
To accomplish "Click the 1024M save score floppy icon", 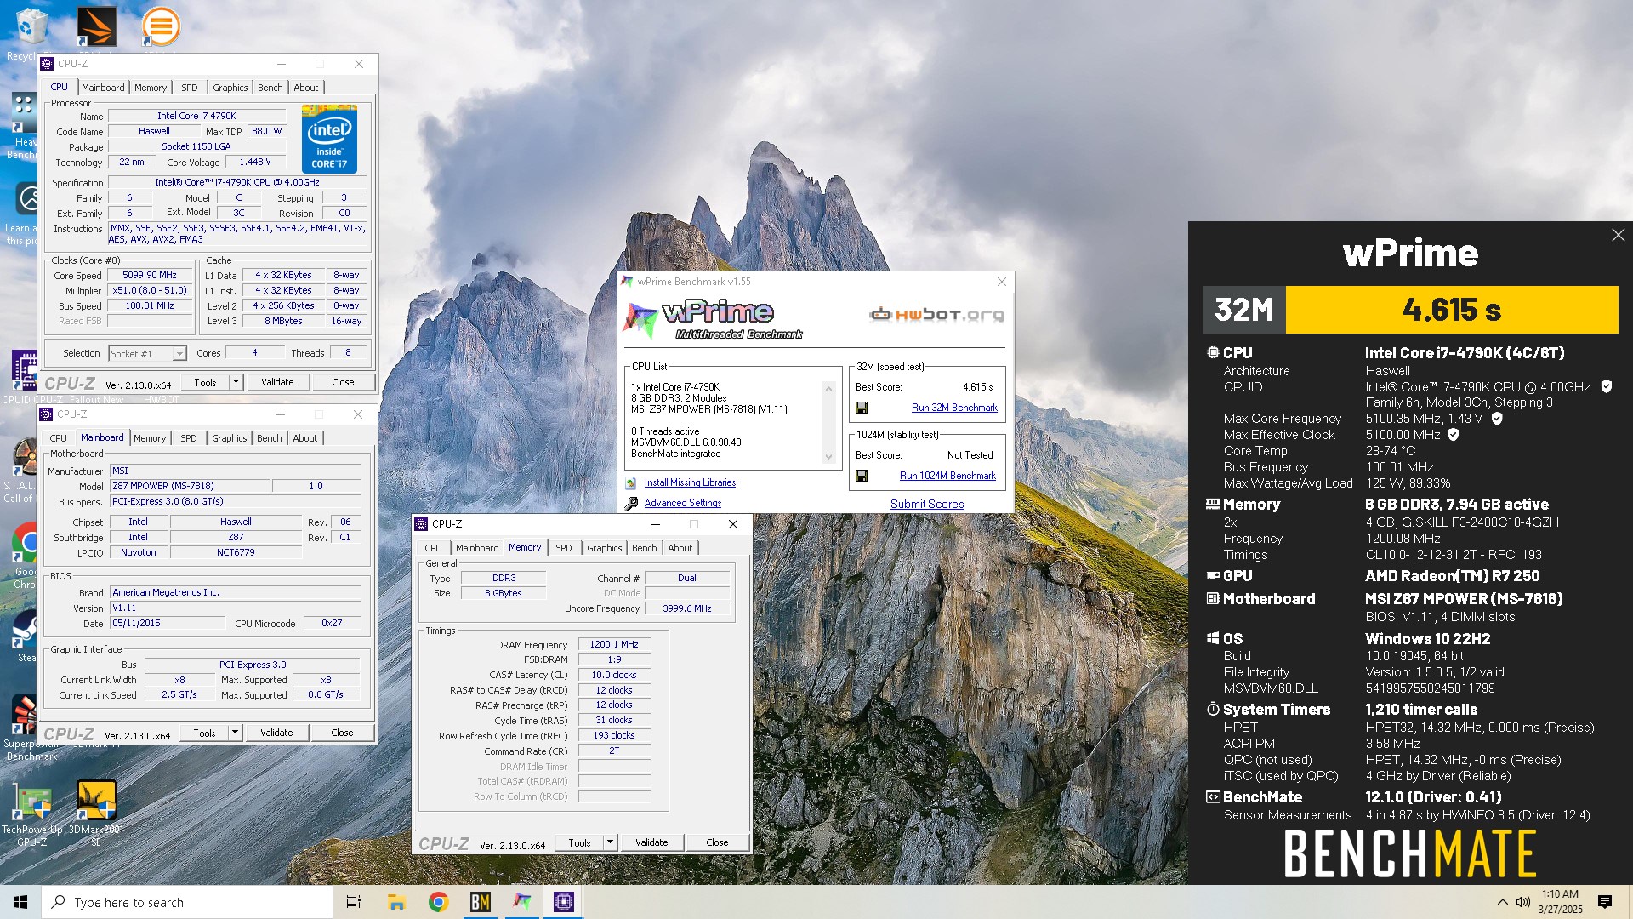I will [x=862, y=476].
